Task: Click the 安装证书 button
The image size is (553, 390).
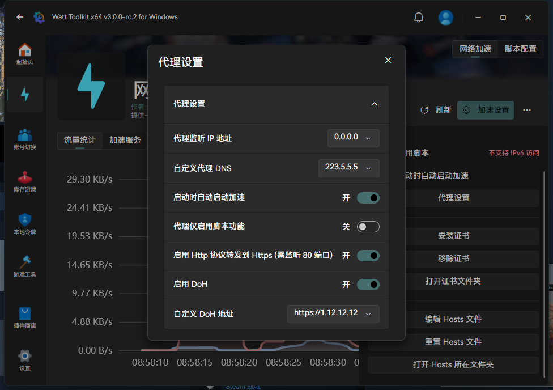Action: [453, 236]
